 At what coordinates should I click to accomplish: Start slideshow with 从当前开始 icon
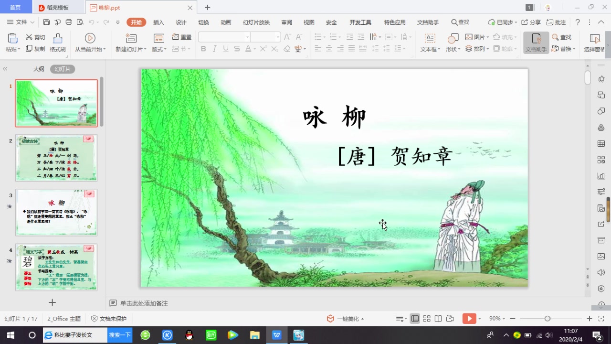tap(90, 38)
